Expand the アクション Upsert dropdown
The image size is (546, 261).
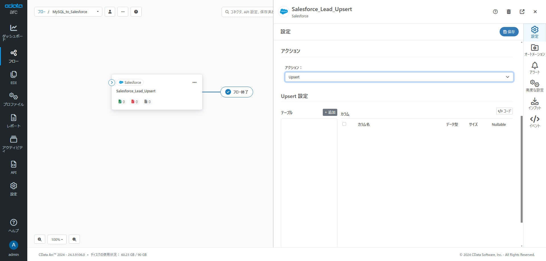coord(399,77)
